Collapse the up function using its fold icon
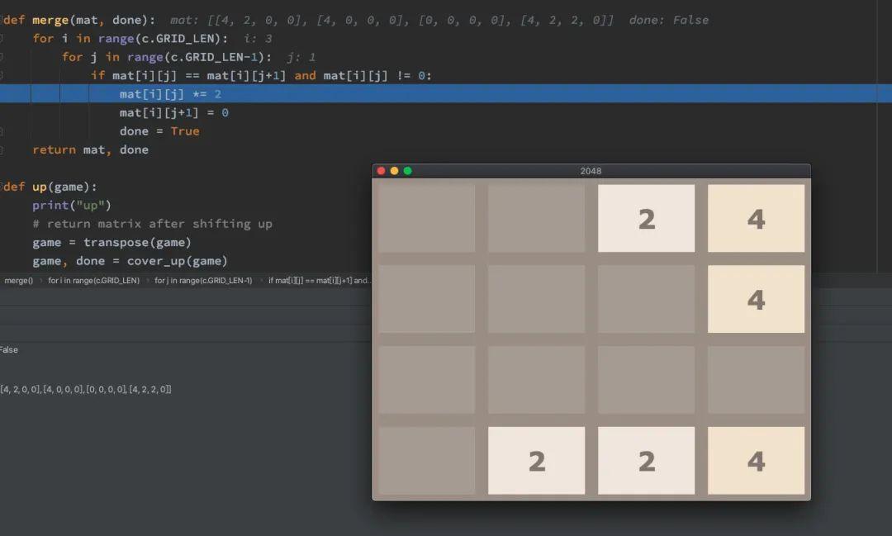Viewport: 892px width, 536px height. [x=2, y=187]
